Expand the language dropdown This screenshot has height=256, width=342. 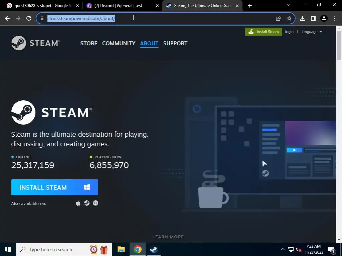[312, 32]
